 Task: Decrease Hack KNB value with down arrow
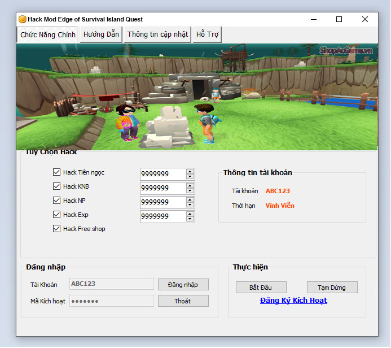190,191
